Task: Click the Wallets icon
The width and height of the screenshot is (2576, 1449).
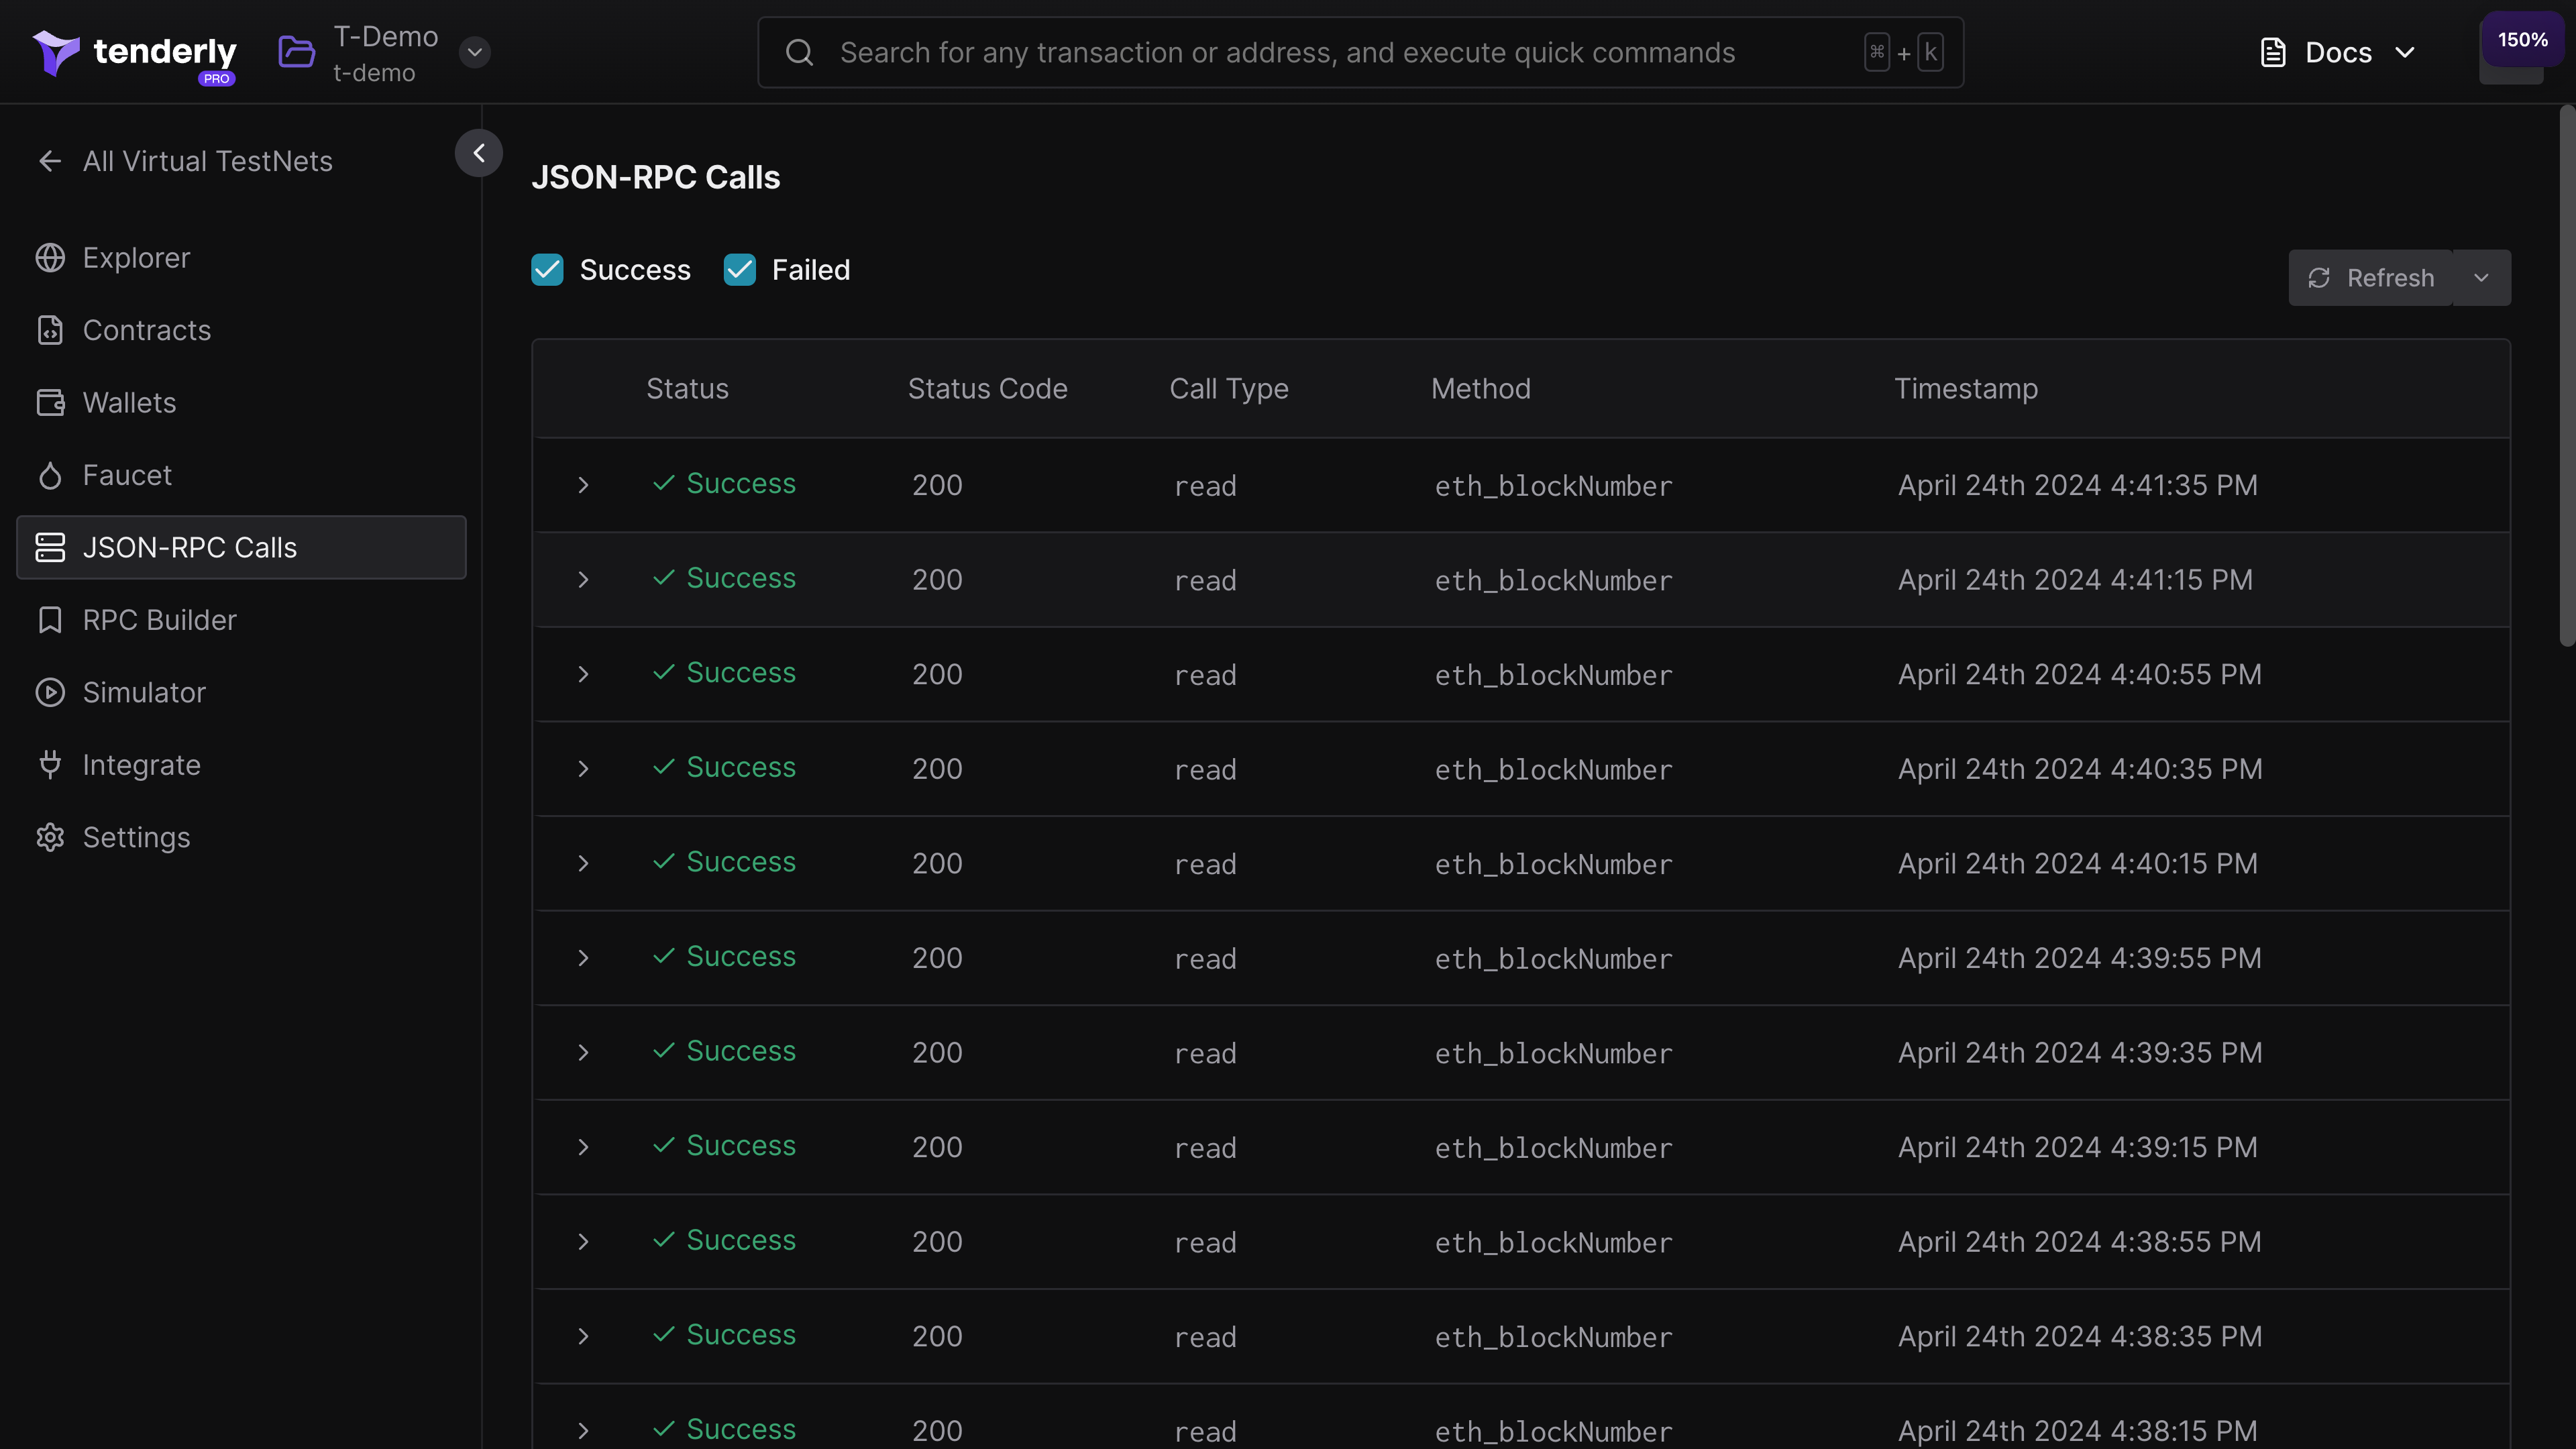Action: pos(50,403)
